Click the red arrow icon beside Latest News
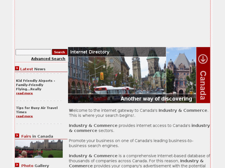 pyautogui.click(x=17, y=68)
